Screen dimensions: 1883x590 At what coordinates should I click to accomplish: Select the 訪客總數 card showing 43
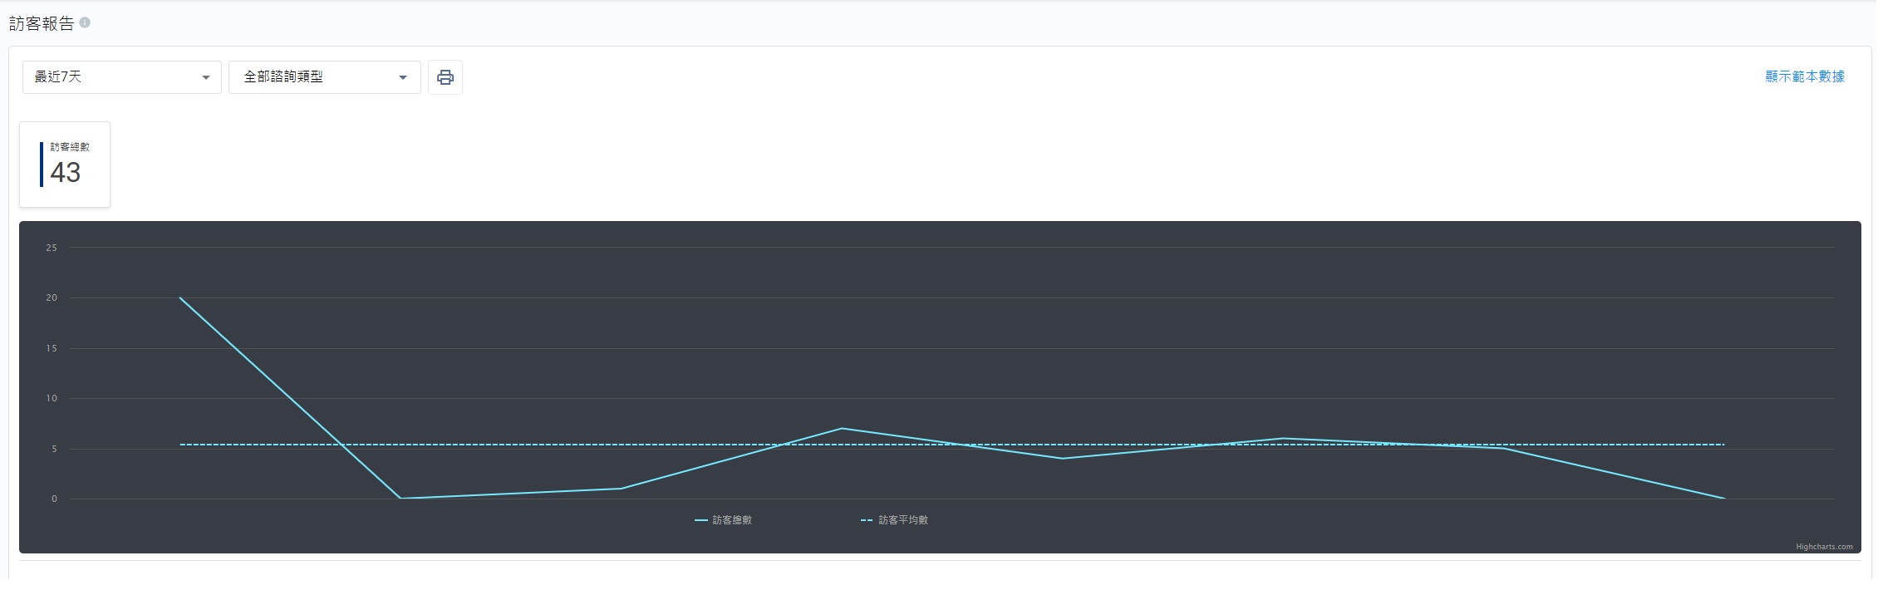pos(65,165)
